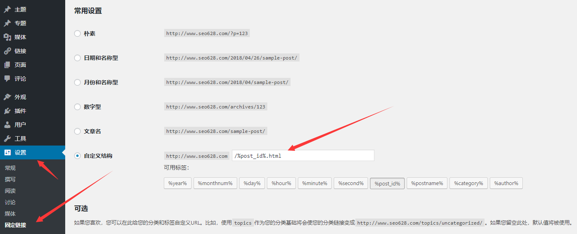Image resolution: width=577 pixels, height=234 pixels.
Task: Click the seo628.com/sample-post/ example URL
Action: (x=216, y=131)
